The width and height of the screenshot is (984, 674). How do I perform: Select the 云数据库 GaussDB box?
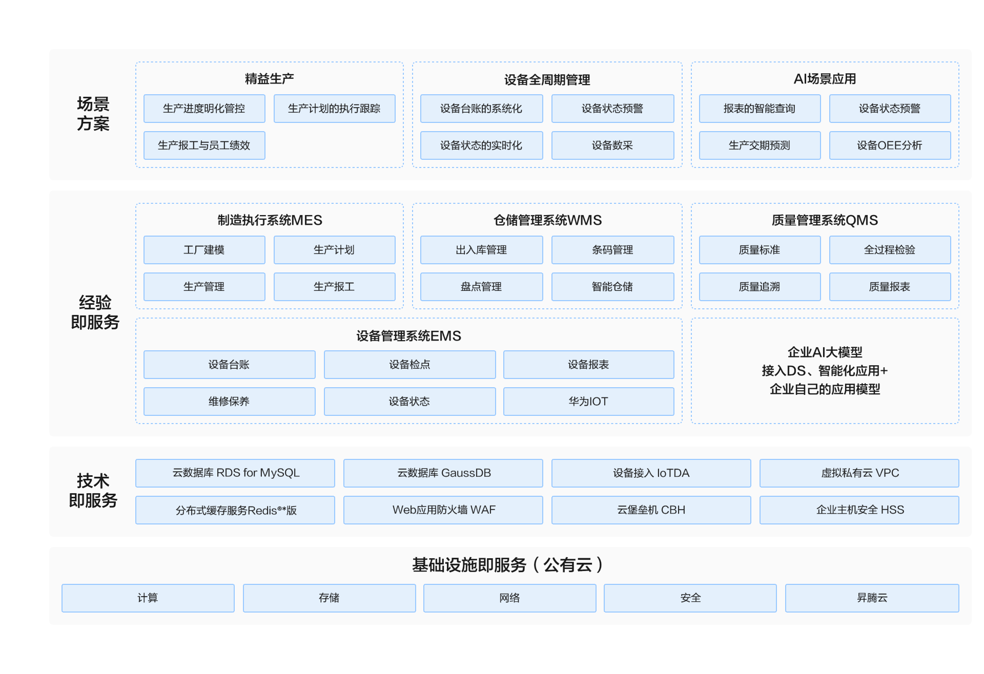pyautogui.click(x=443, y=473)
